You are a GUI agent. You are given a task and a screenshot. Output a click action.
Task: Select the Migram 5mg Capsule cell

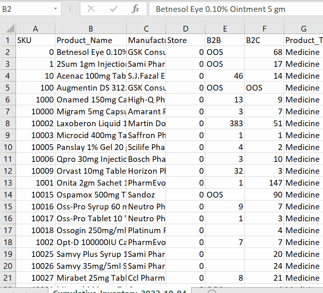(91, 111)
